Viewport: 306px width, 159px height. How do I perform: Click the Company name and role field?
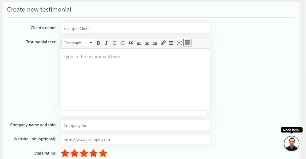pyautogui.click(x=135, y=125)
